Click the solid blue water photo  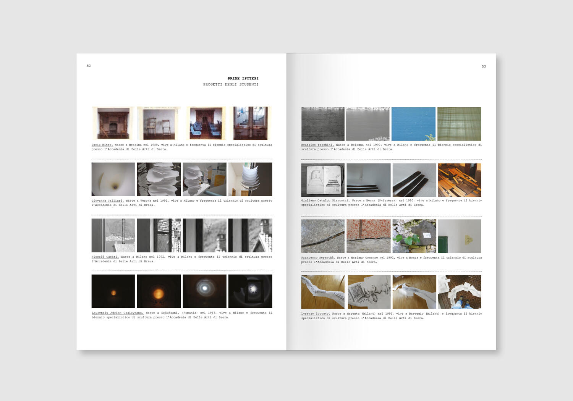point(413,124)
